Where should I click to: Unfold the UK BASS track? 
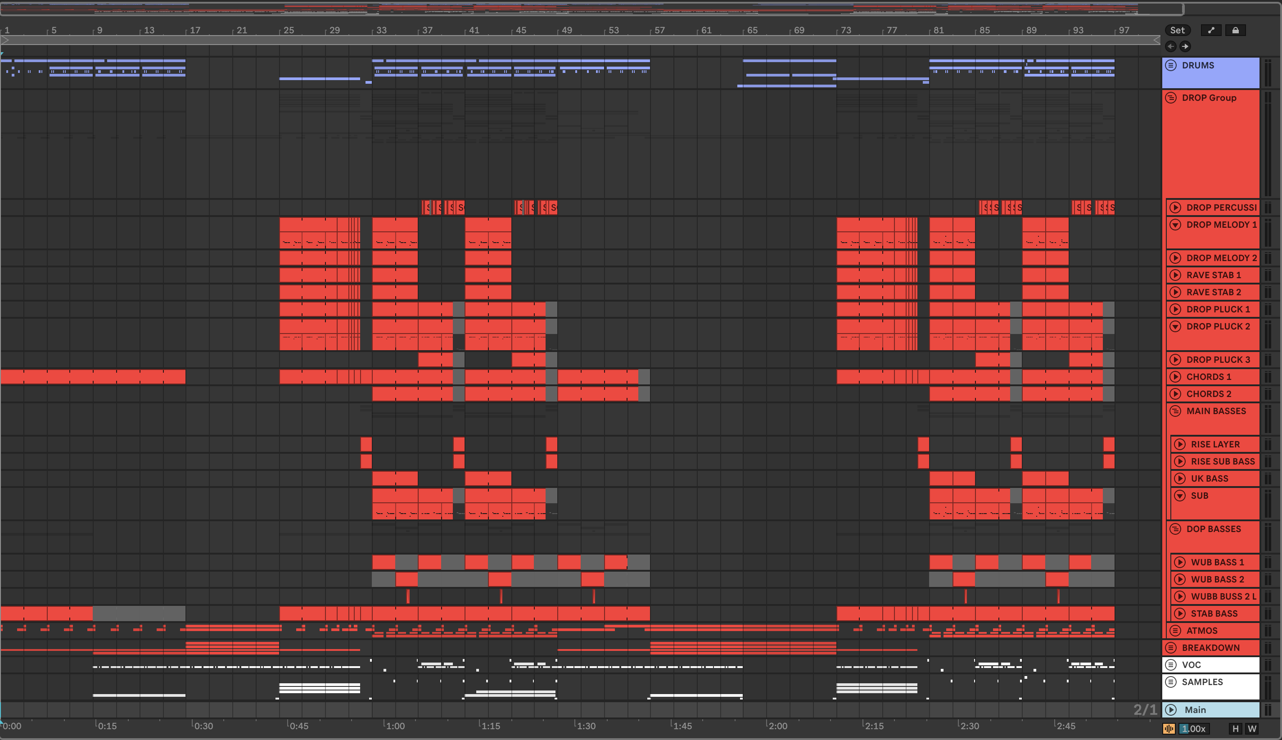coord(1180,478)
